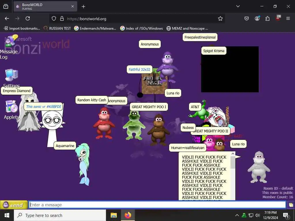Show hidden system tray icons
The image size is (295, 221).
point(237,215)
